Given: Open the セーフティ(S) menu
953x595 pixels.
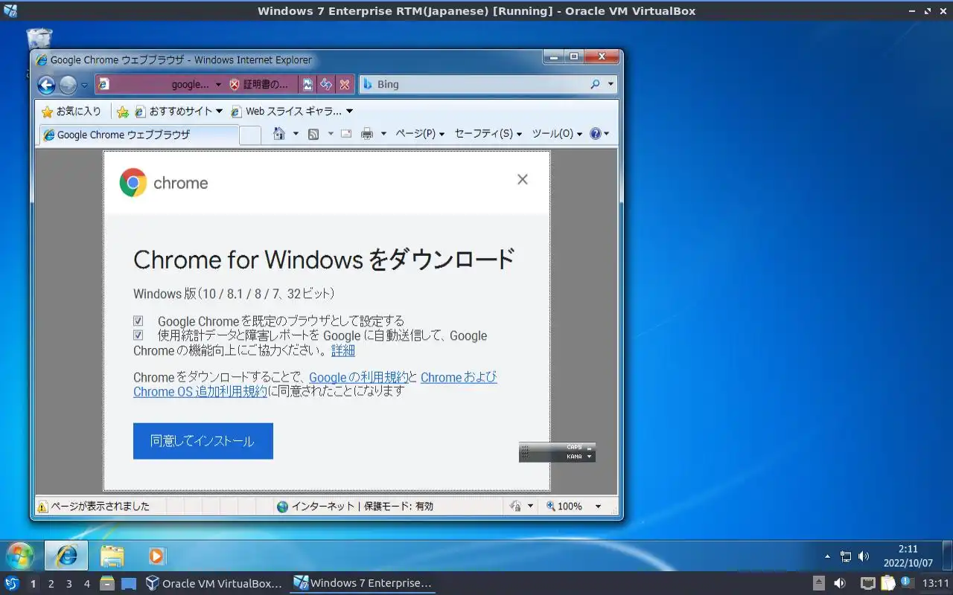Looking at the screenshot, I should [488, 134].
